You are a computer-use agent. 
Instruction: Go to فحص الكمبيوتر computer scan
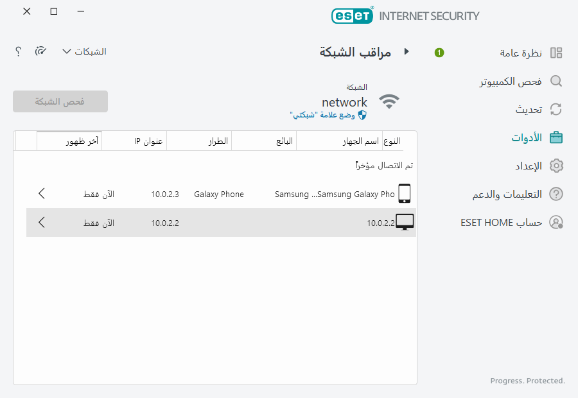tap(511, 81)
